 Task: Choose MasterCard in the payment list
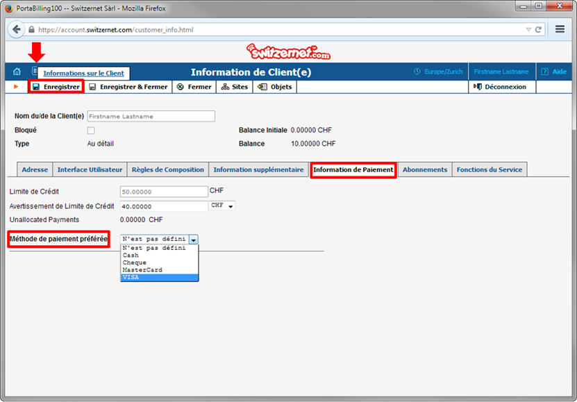coord(159,269)
